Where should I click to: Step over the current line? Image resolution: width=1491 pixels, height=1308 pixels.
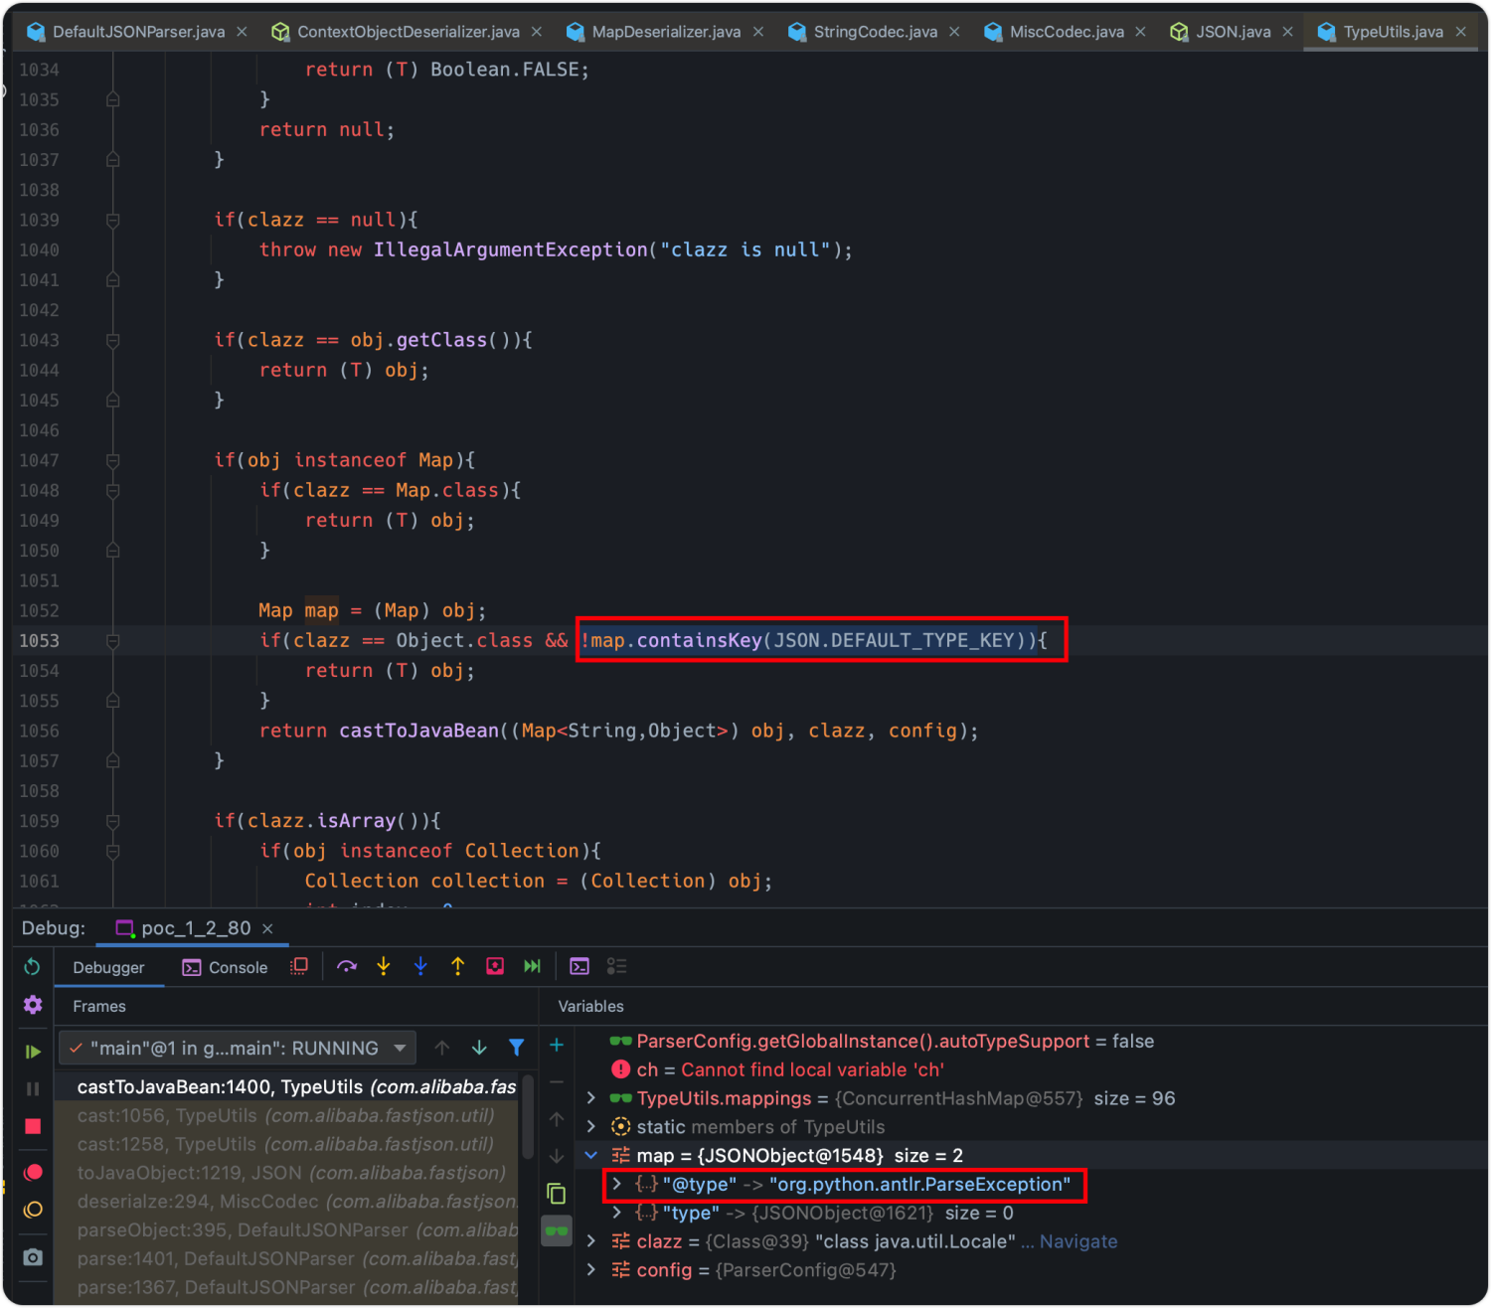[347, 967]
